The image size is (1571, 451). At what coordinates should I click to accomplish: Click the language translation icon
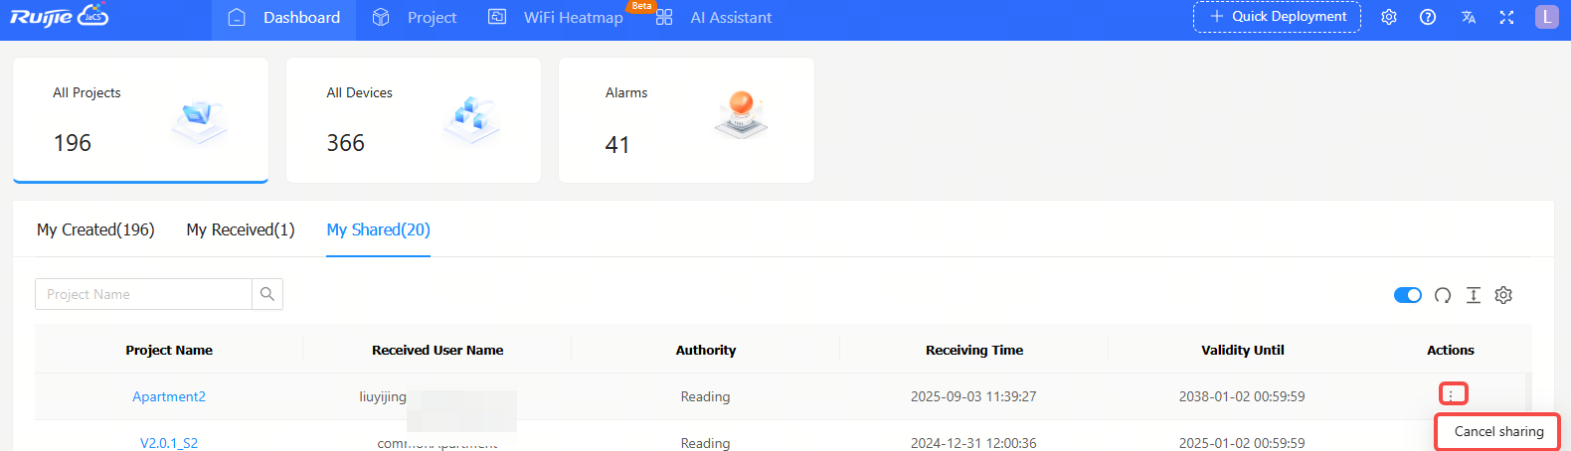(x=1468, y=17)
